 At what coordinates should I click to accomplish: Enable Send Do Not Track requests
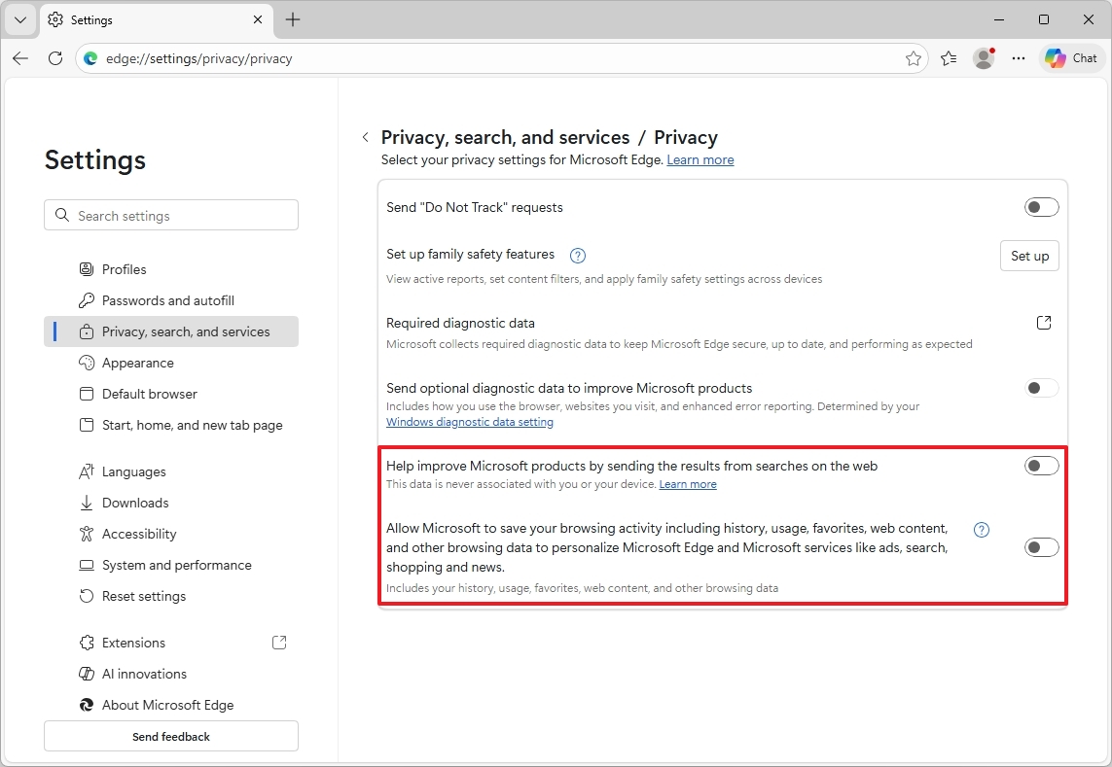(x=1041, y=206)
